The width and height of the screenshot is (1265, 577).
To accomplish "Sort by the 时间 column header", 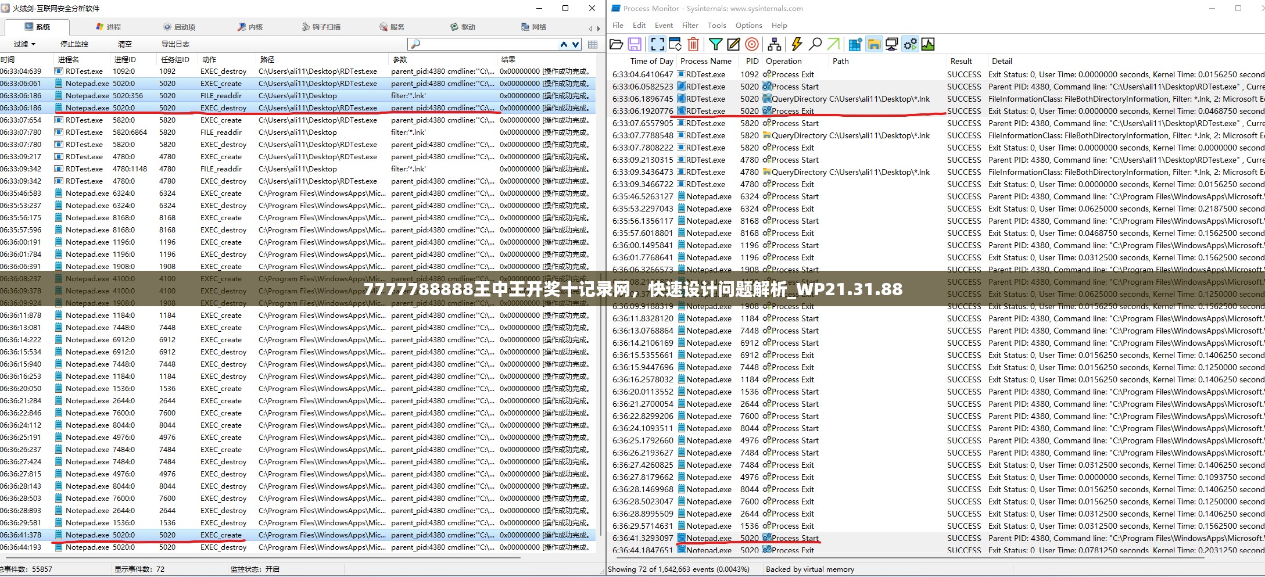I will click(x=26, y=59).
